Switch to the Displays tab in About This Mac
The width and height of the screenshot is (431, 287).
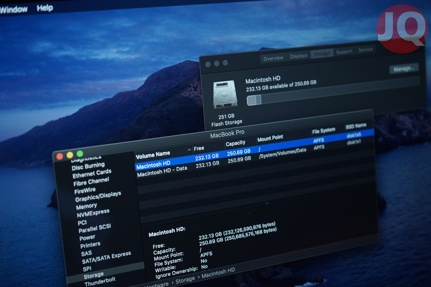pyautogui.click(x=298, y=56)
